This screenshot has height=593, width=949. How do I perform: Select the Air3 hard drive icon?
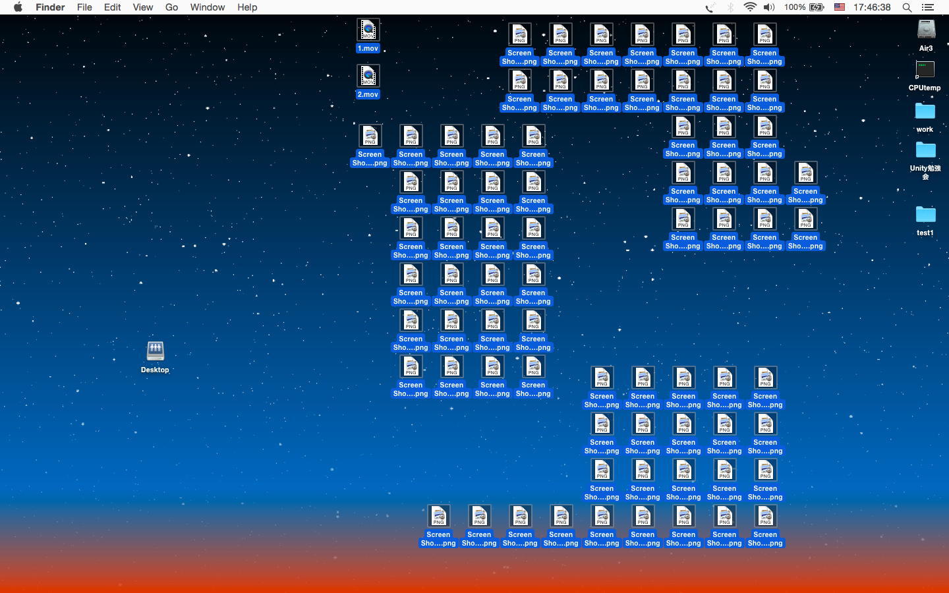click(x=926, y=30)
